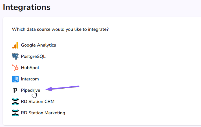
Task: Click the blue Intercom icon
Action: 15,79
